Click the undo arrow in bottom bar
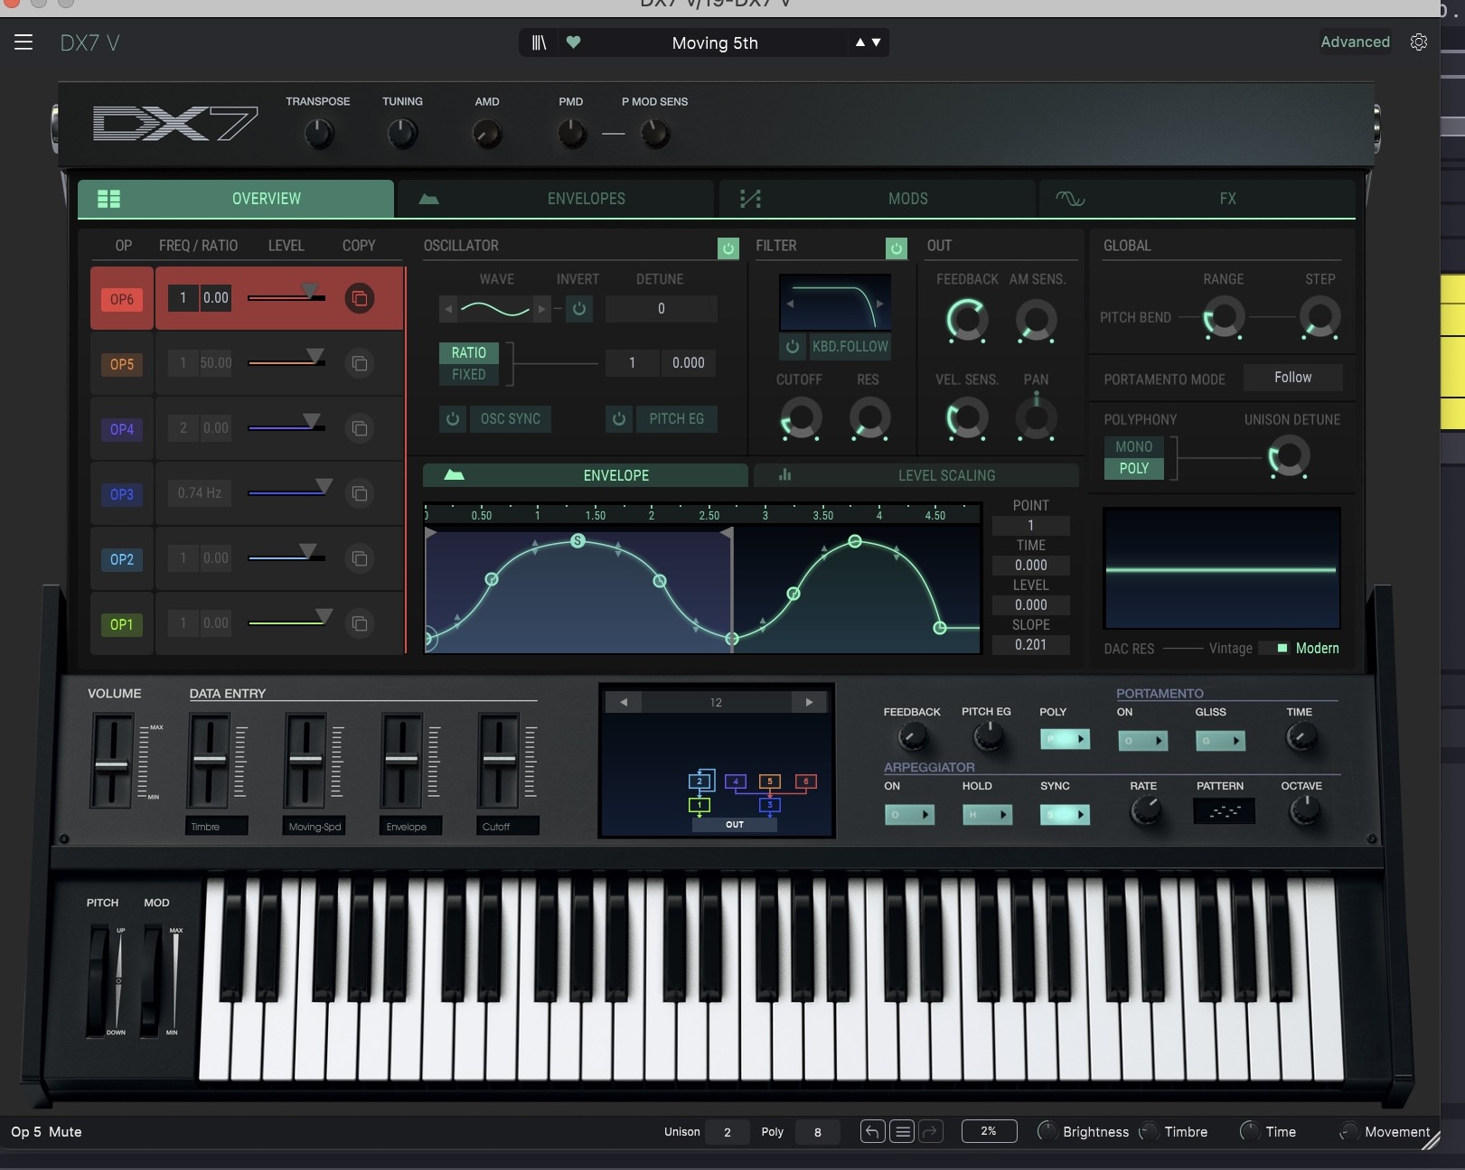The width and height of the screenshot is (1465, 1170). (872, 1131)
